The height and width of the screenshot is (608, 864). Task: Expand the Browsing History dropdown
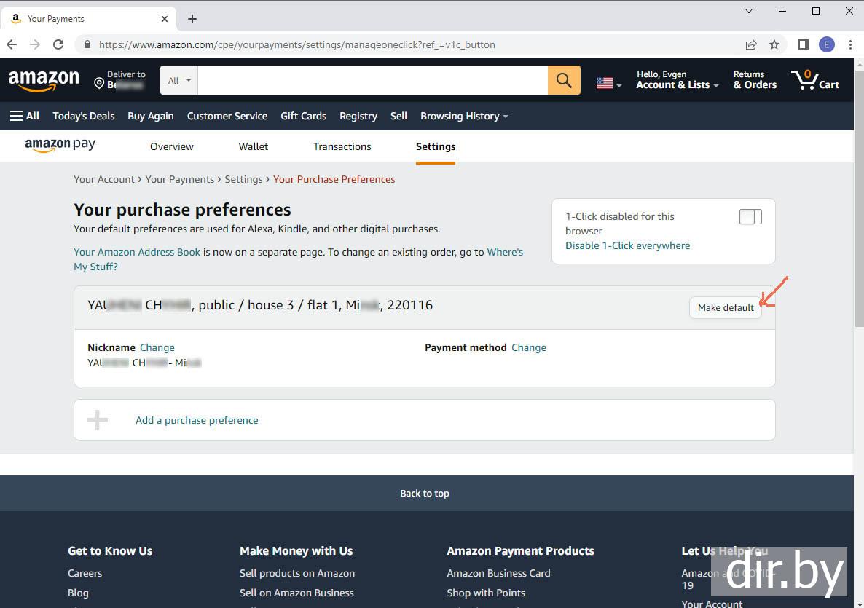(464, 116)
